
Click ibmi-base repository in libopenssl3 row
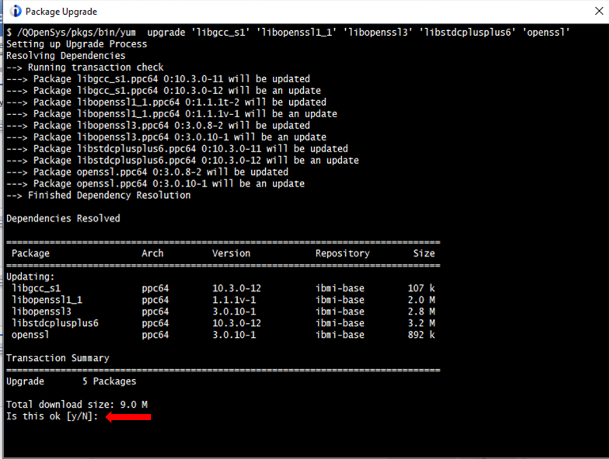[x=340, y=312]
